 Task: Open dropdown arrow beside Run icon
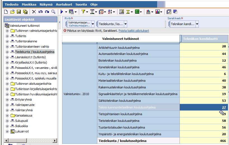66,12
